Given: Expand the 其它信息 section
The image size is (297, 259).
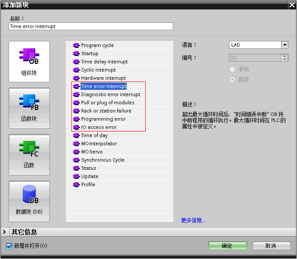Looking at the screenshot, I should click(x=4, y=232).
